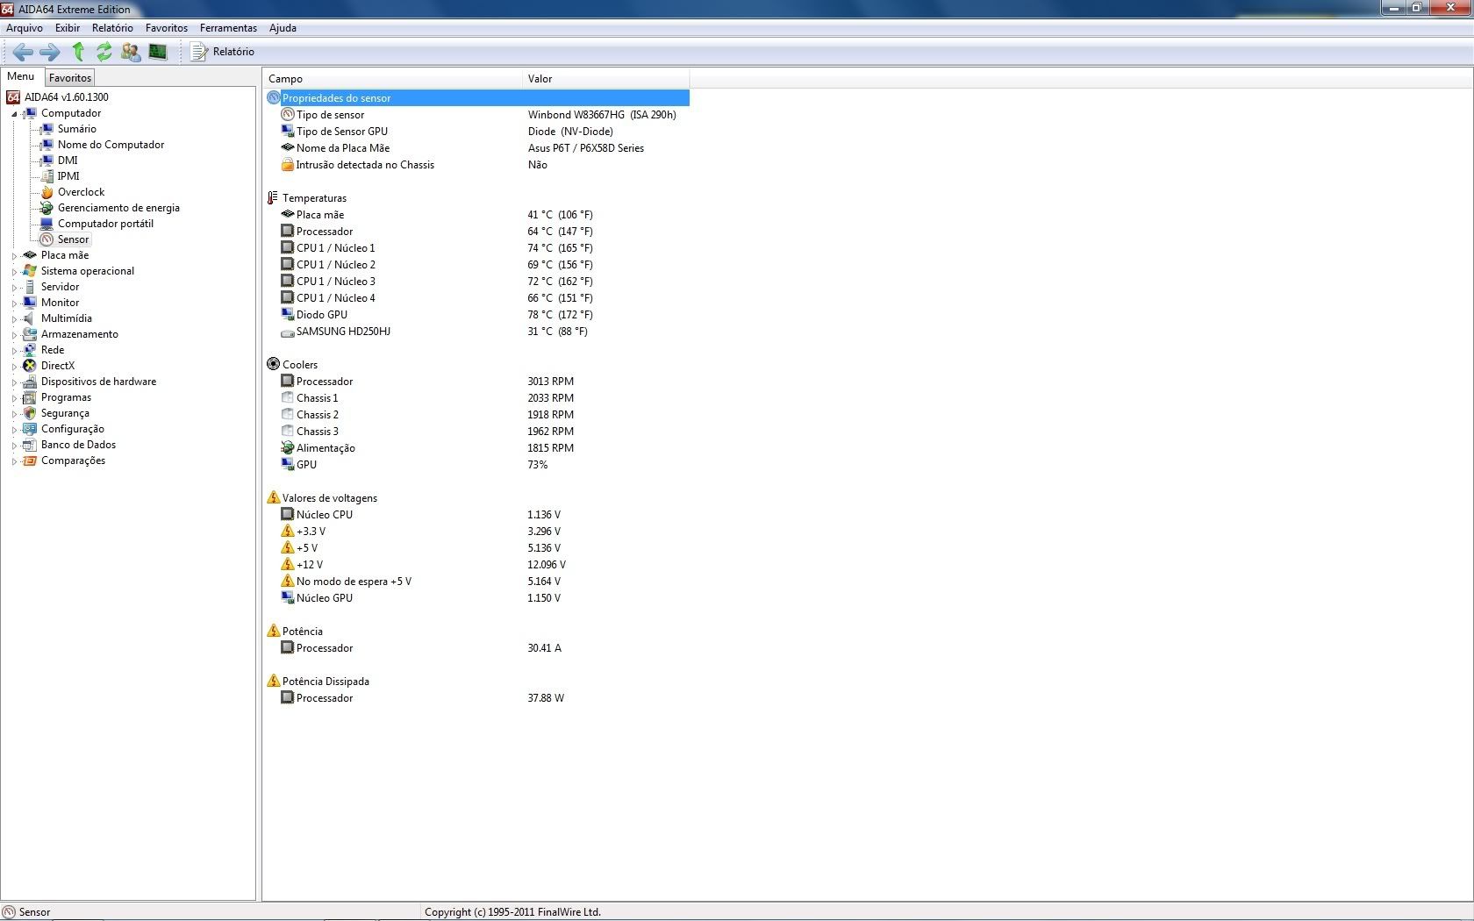Click the users manager toolbar icon
This screenshot has height=921, width=1474.
pos(131,52)
